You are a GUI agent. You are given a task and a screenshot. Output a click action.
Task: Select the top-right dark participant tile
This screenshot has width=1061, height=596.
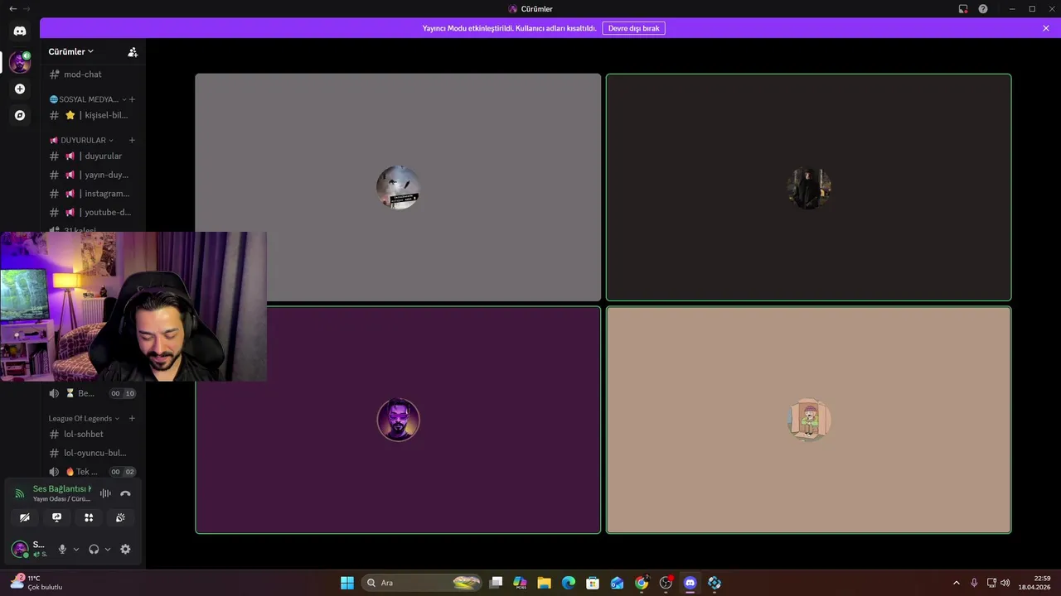tap(808, 187)
